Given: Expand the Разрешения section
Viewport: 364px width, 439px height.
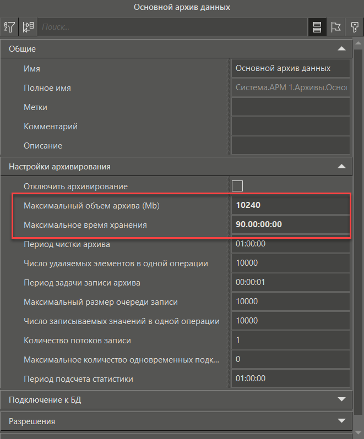Looking at the screenshot, I should 341,421.
